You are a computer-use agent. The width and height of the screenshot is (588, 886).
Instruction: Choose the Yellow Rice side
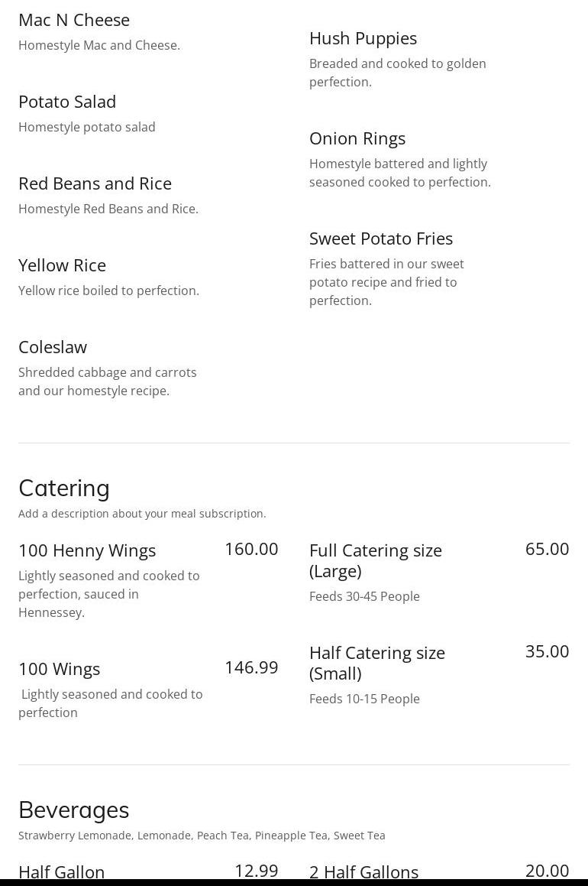(62, 265)
